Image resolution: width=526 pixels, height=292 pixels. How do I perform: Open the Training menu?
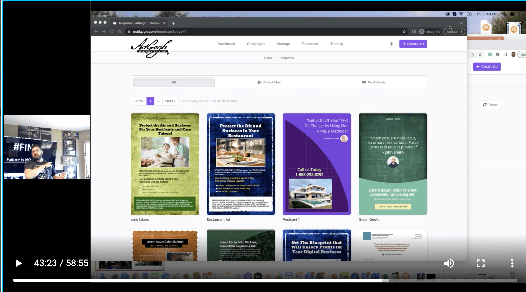pos(337,44)
